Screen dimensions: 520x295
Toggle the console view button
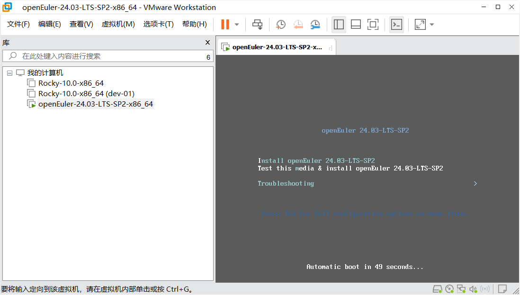pyautogui.click(x=397, y=24)
